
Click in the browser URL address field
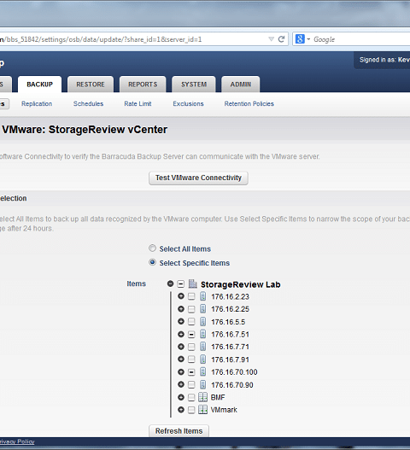(x=143, y=39)
